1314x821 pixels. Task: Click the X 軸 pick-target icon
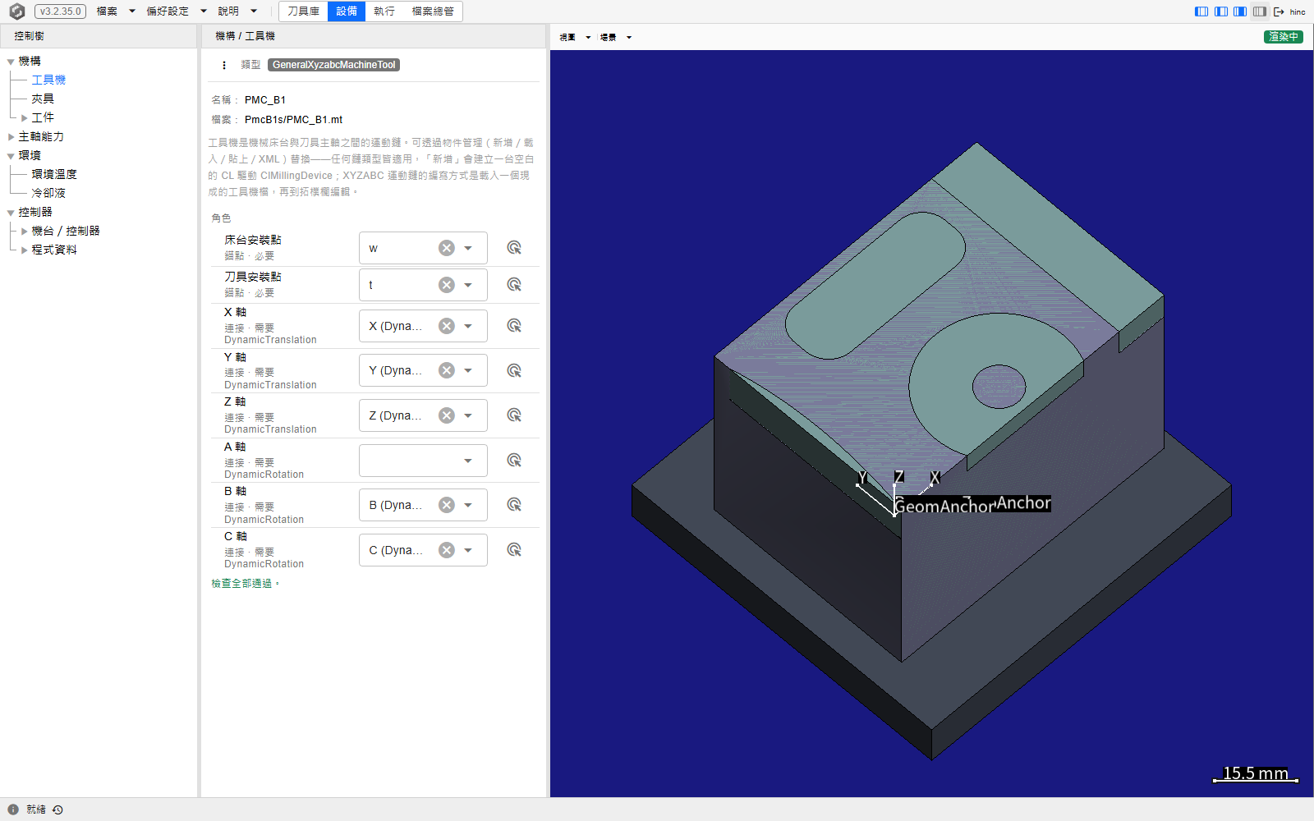(x=514, y=326)
